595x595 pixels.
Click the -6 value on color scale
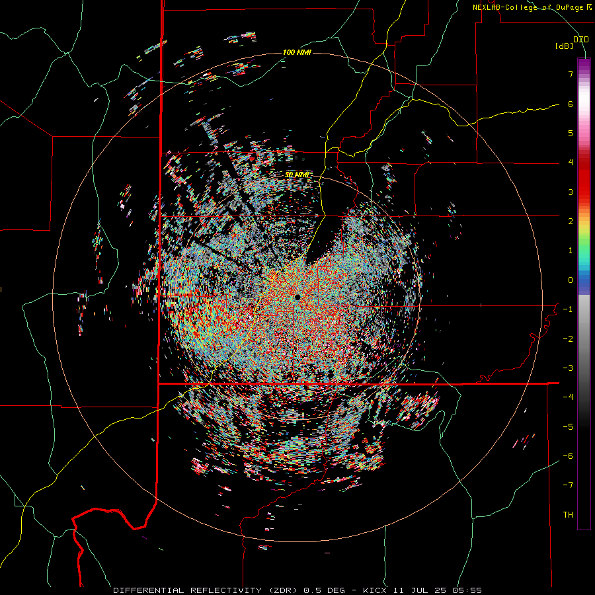568,456
